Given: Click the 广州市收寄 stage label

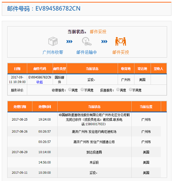Looking at the screenshot, I should pos(53,52).
